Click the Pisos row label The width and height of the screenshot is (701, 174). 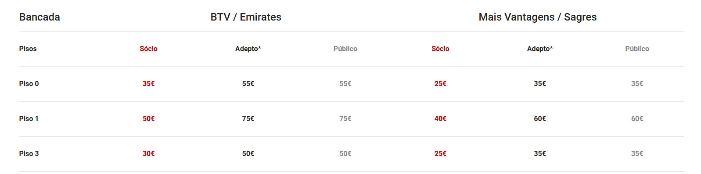click(x=28, y=49)
